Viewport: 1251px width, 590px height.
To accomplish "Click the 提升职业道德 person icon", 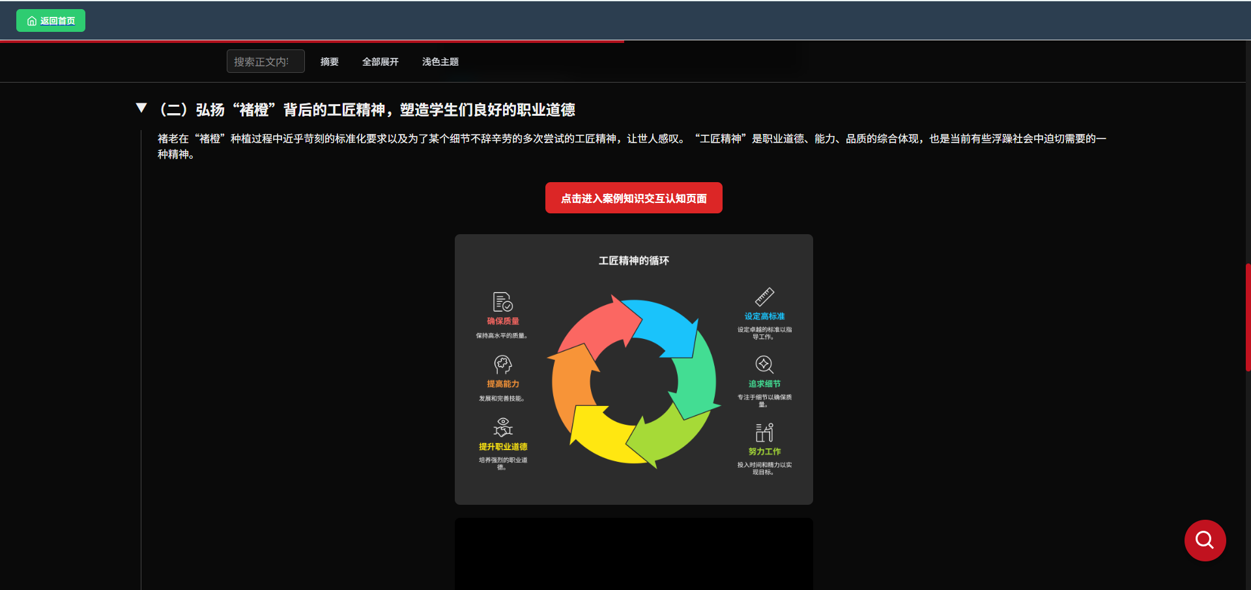I will tap(503, 426).
